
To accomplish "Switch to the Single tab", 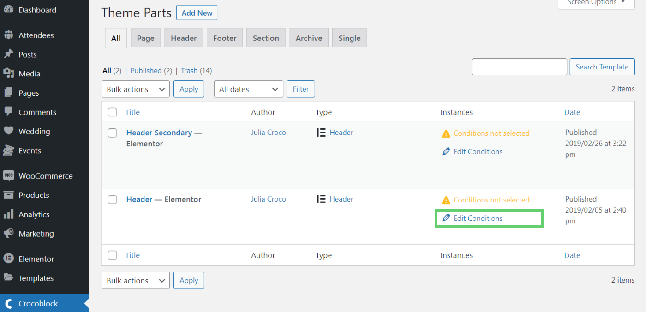I will coord(349,38).
